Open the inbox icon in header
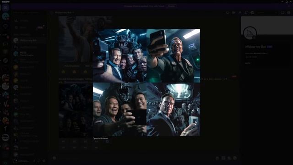 (282, 12)
